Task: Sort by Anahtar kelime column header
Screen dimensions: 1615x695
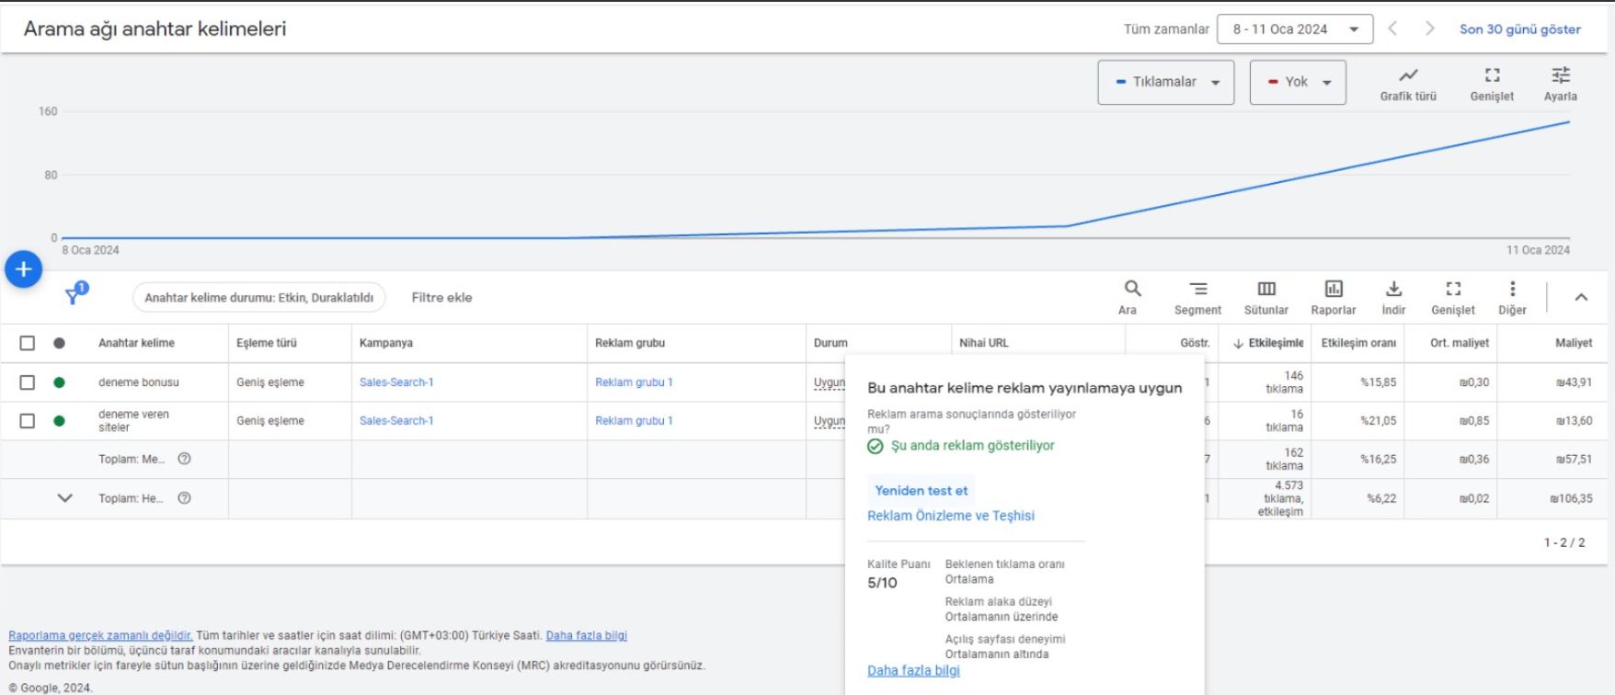Action: coord(136,343)
